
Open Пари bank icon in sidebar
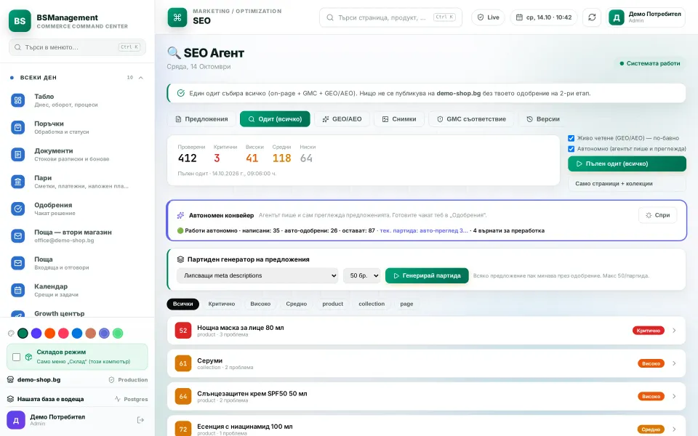click(x=17, y=182)
